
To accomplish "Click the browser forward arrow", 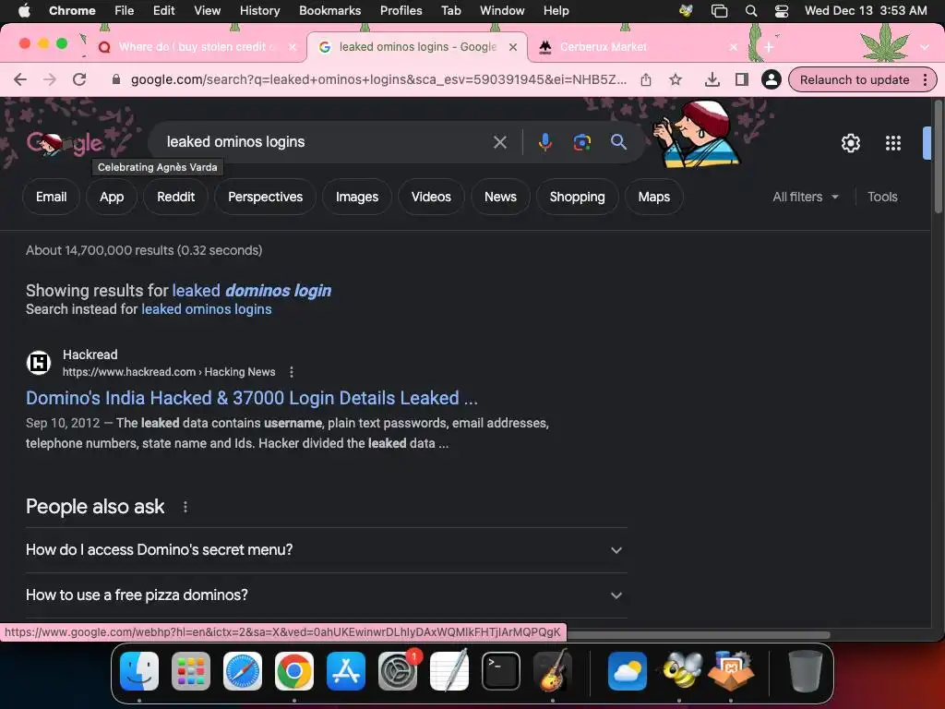I will tap(50, 79).
